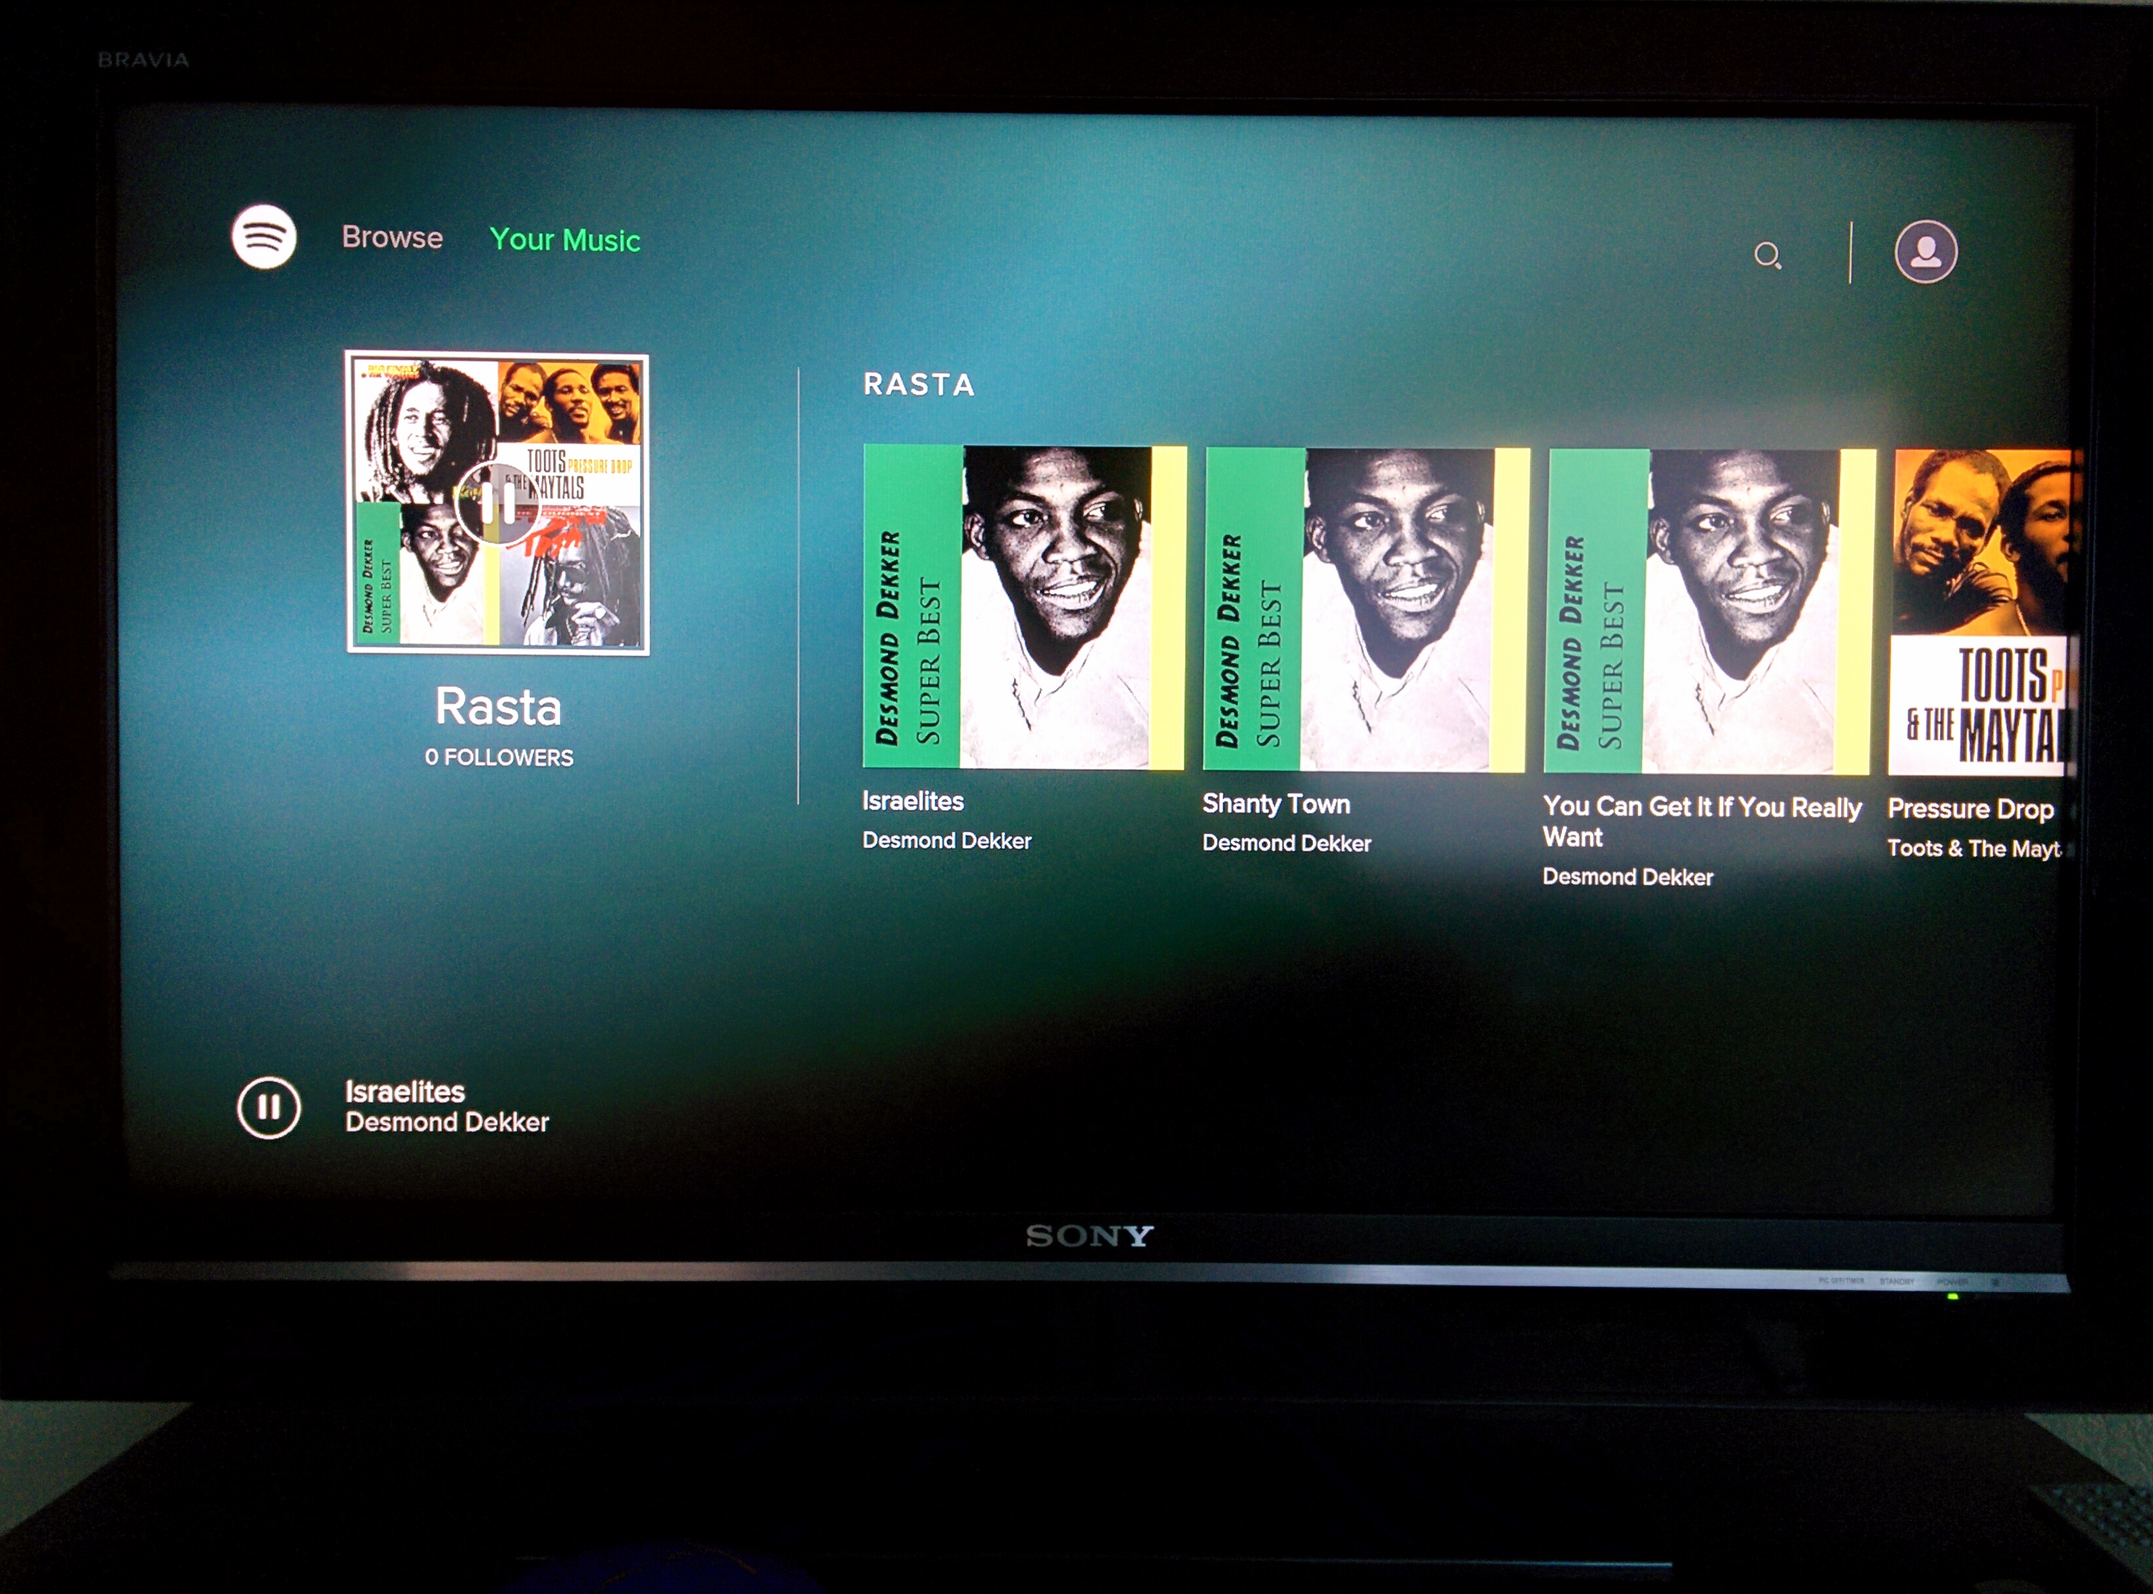2153x1594 pixels.
Task: Open the Toots & The Maytals cover
Action: [x=1985, y=613]
